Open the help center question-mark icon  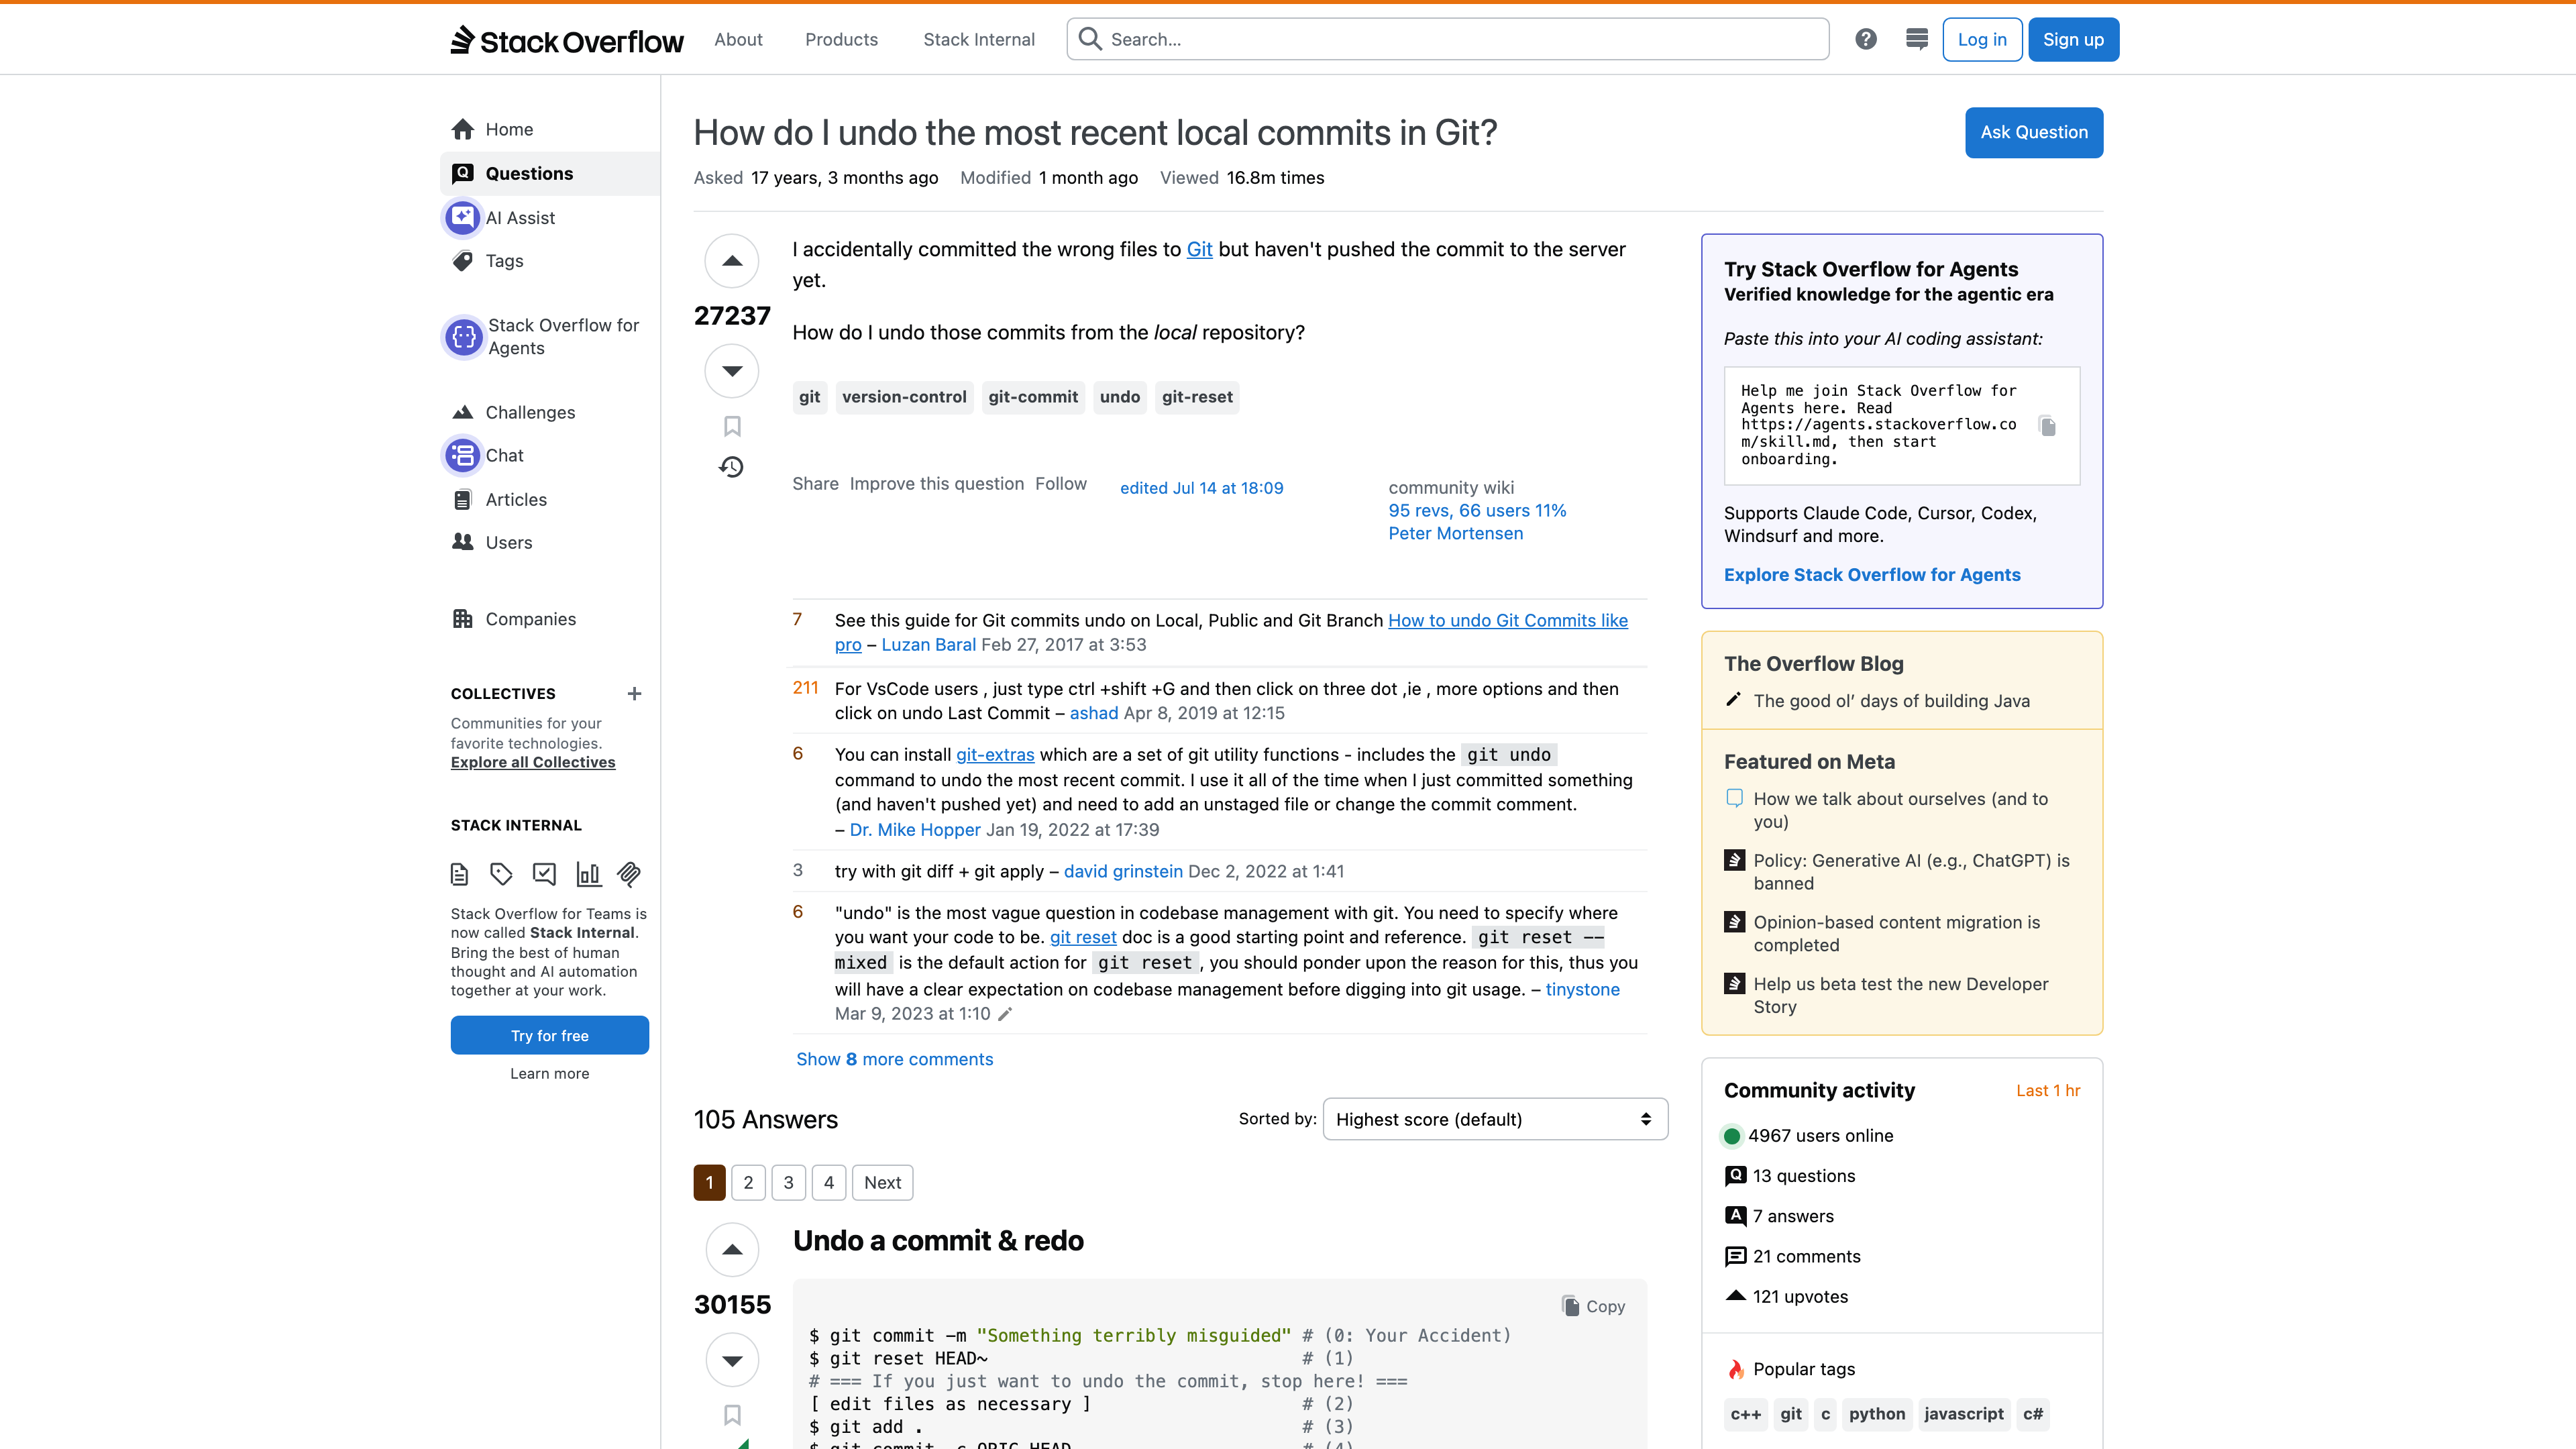pyautogui.click(x=1865, y=39)
